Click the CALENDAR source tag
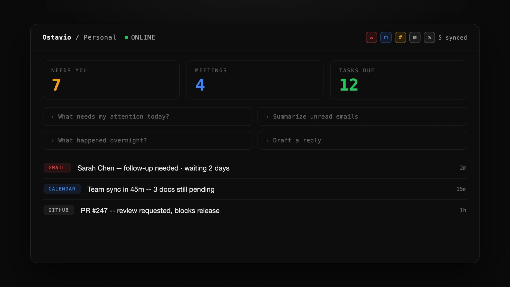 (x=62, y=189)
